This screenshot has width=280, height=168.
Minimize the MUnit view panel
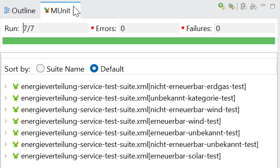tap(263, 5)
